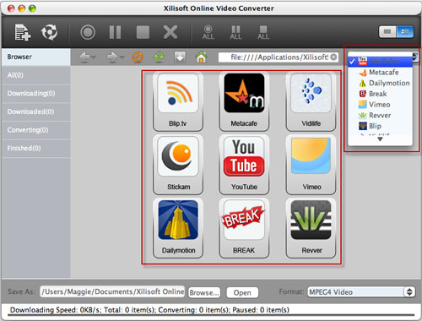422x321 pixels.
Task: Open the YouTube site tile
Action: pos(244,165)
